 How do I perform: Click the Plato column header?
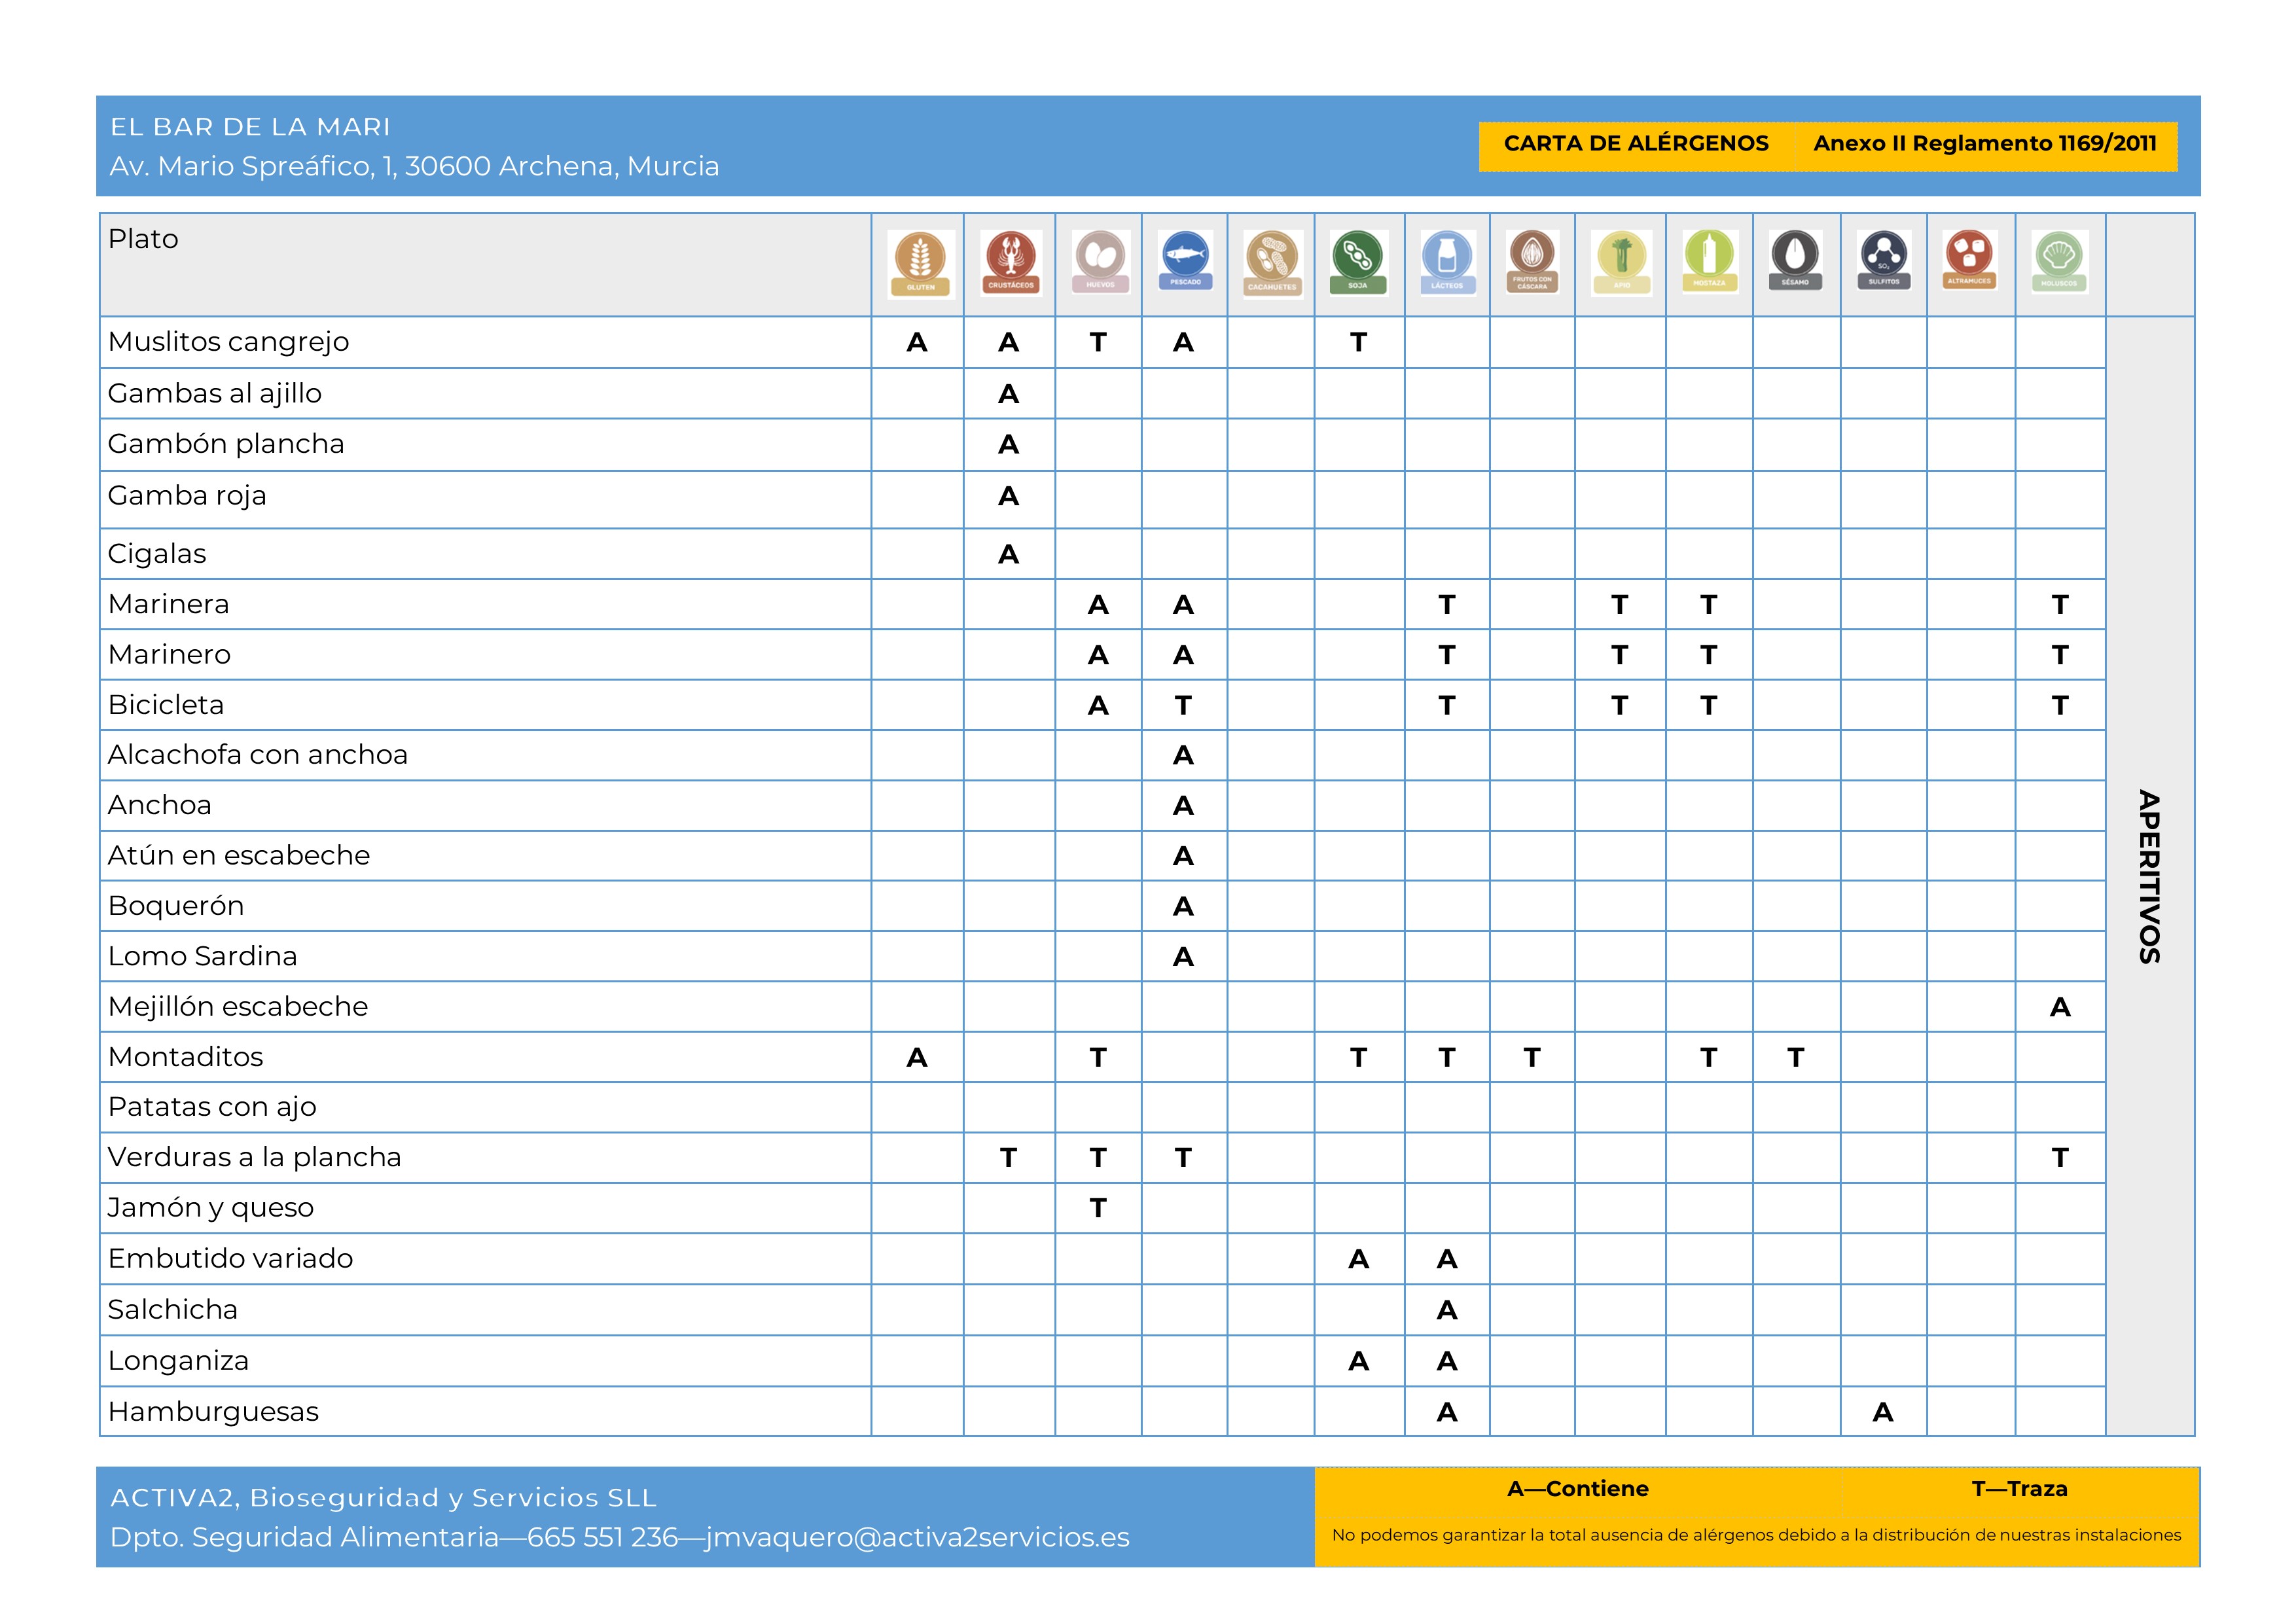[143, 239]
